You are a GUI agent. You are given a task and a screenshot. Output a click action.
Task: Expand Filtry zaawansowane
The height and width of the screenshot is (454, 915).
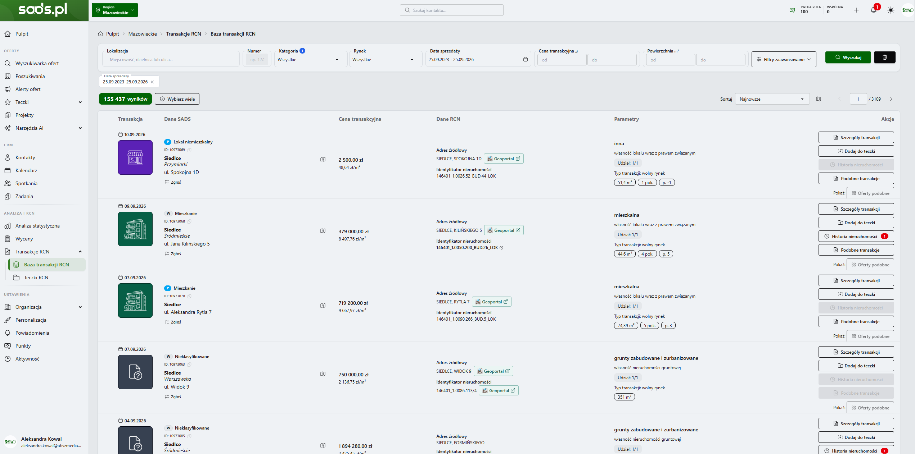(784, 59)
